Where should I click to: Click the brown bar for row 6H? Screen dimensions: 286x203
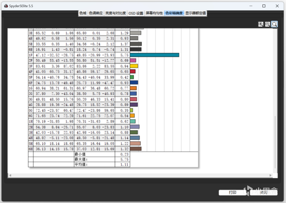(136, 149)
